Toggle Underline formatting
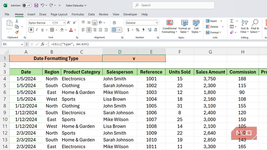The height and width of the screenshot is (150, 267). (x=42, y=30)
